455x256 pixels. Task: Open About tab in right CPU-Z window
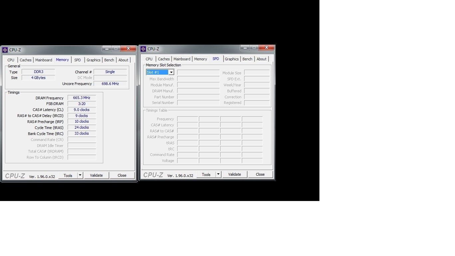coord(261,59)
